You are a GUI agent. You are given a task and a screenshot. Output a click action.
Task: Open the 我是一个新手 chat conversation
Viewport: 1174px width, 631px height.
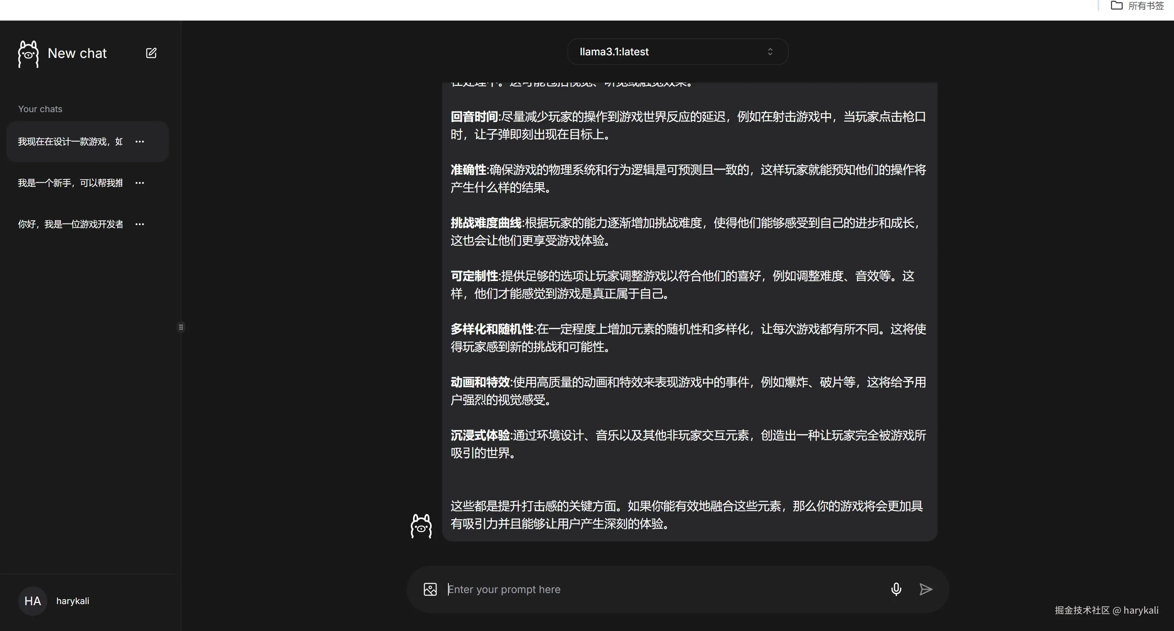pos(70,183)
